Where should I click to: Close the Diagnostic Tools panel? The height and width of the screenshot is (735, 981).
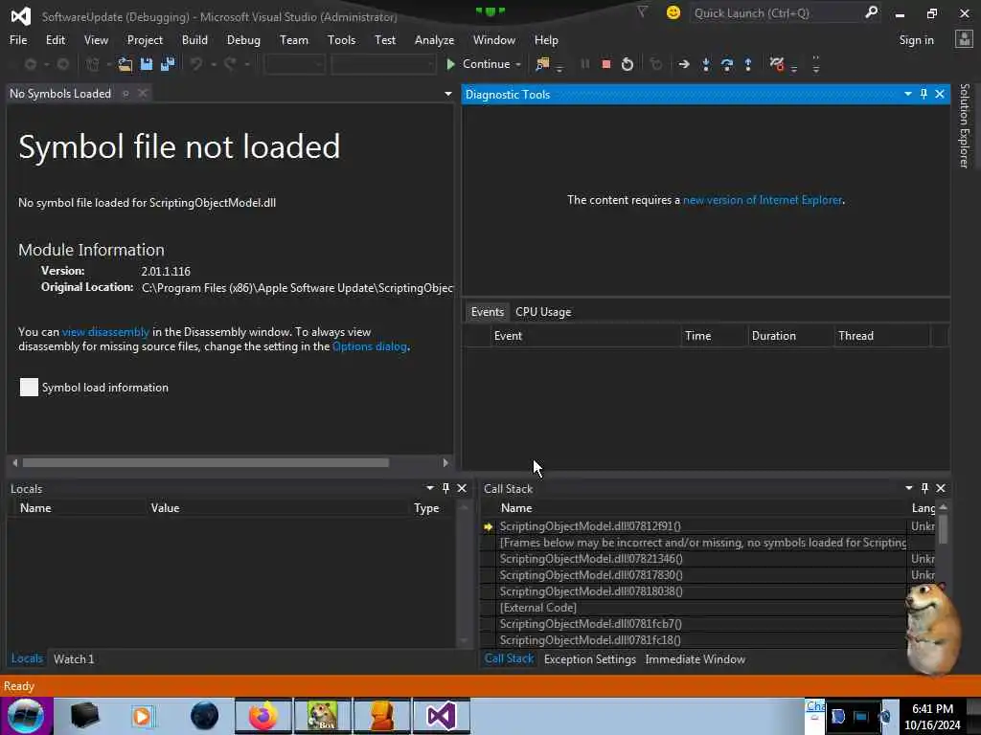point(940,94)
